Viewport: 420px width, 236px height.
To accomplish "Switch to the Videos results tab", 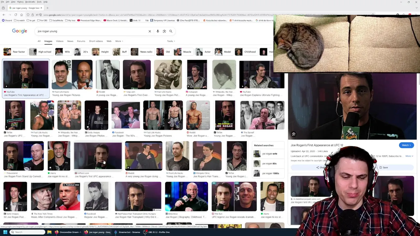I will point(60,41).
